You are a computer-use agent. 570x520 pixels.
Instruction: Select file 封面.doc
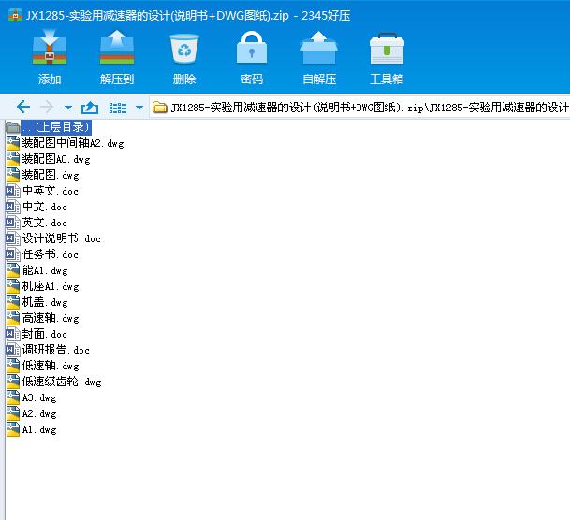pos(44,334)
